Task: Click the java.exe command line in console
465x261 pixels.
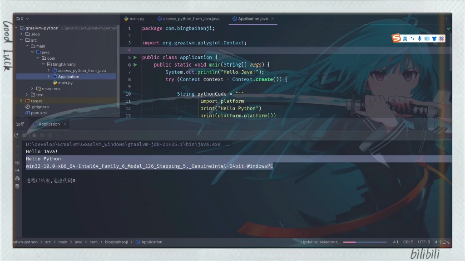Action: (x=128, y=145)
